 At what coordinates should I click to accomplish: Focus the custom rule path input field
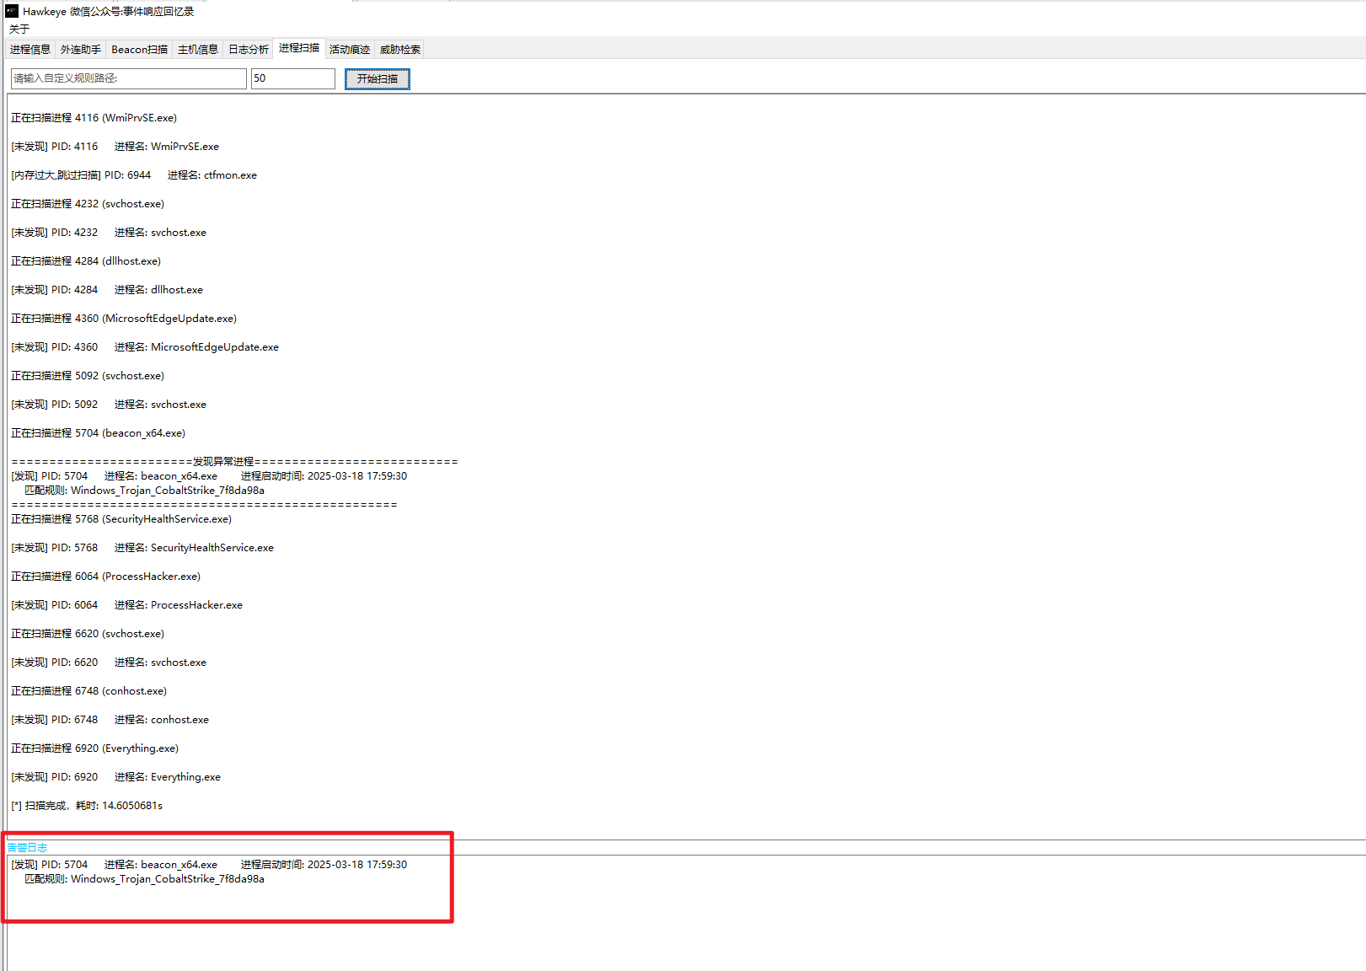(129, 78)
